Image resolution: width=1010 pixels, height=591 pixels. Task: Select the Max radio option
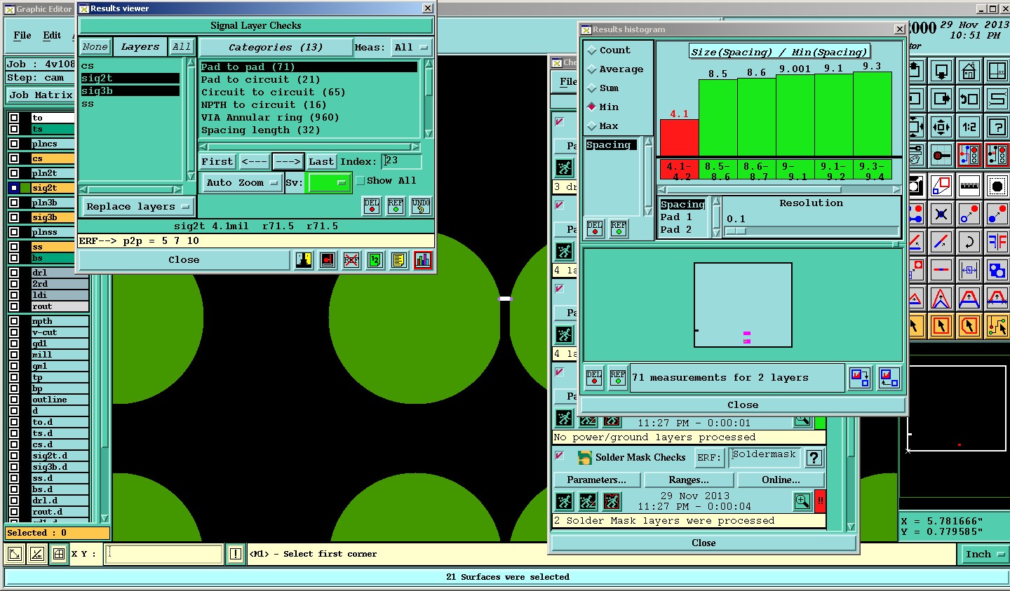603,126
